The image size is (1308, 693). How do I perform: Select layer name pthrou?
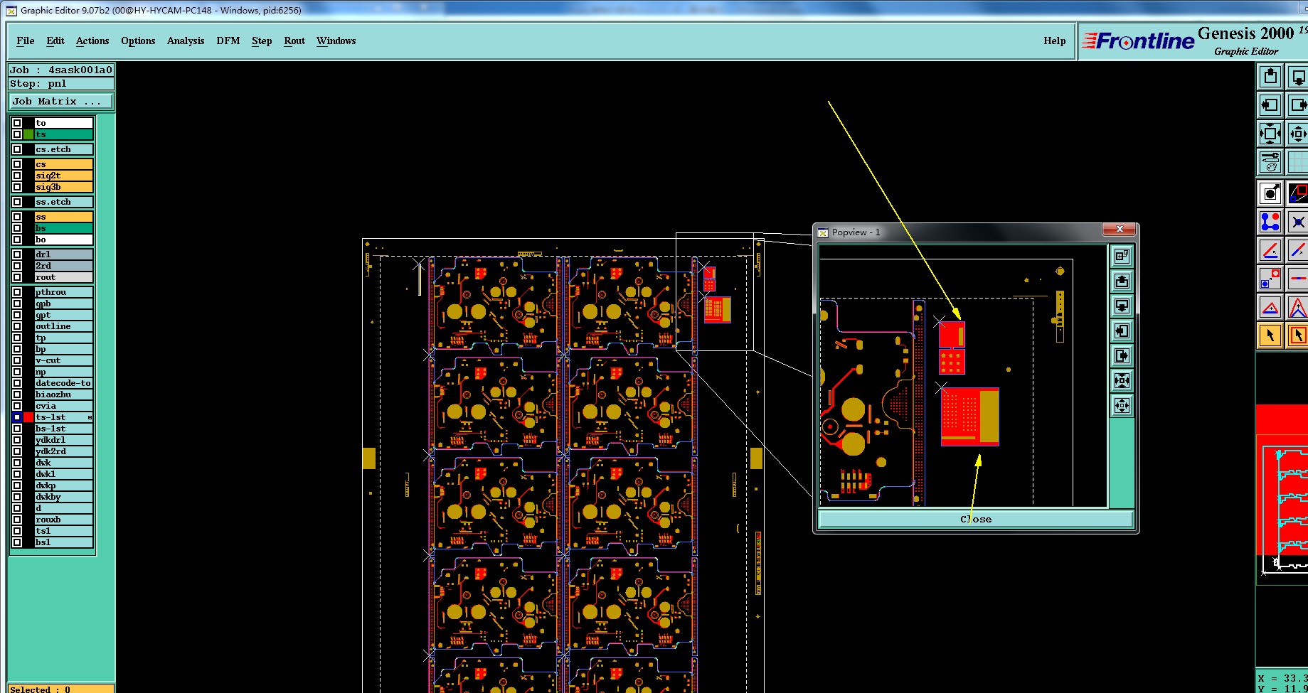(64, 292)
